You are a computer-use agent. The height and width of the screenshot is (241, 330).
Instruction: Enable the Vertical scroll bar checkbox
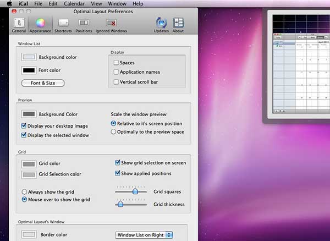[116, 82]
